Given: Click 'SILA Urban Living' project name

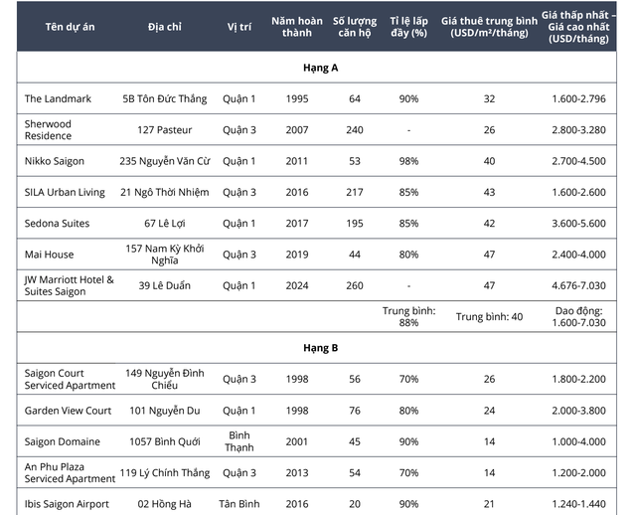Looking at the screenshot, I should 65,192.
